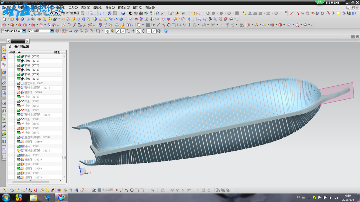
Task: Toggle the 镜像体 (3678) checkbox
Action: pyautogui.click(x=18, y=92)
